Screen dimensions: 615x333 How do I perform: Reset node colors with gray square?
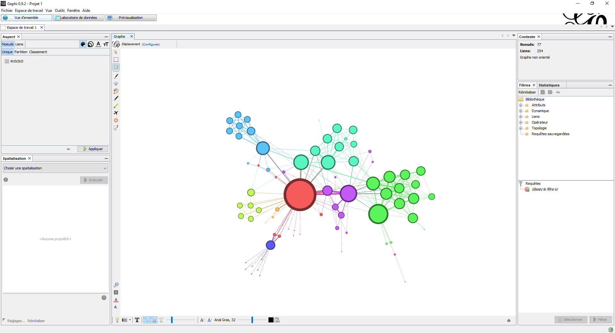pos(116,292)
